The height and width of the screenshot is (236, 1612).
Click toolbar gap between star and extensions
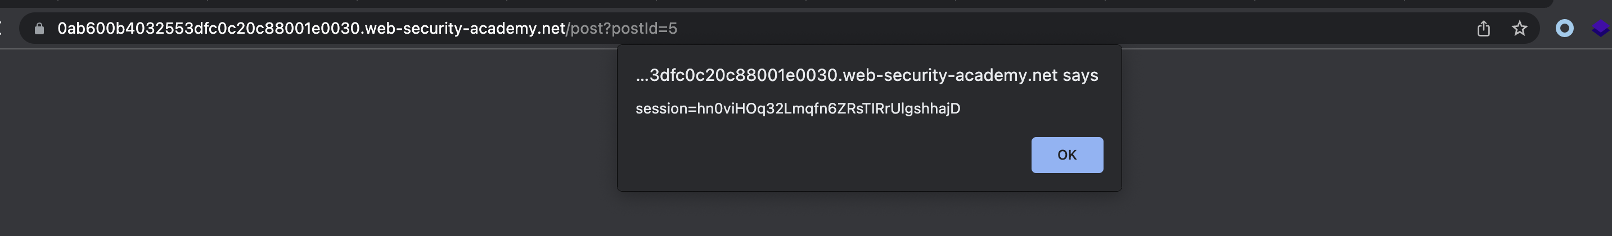tap(1544, 29)
